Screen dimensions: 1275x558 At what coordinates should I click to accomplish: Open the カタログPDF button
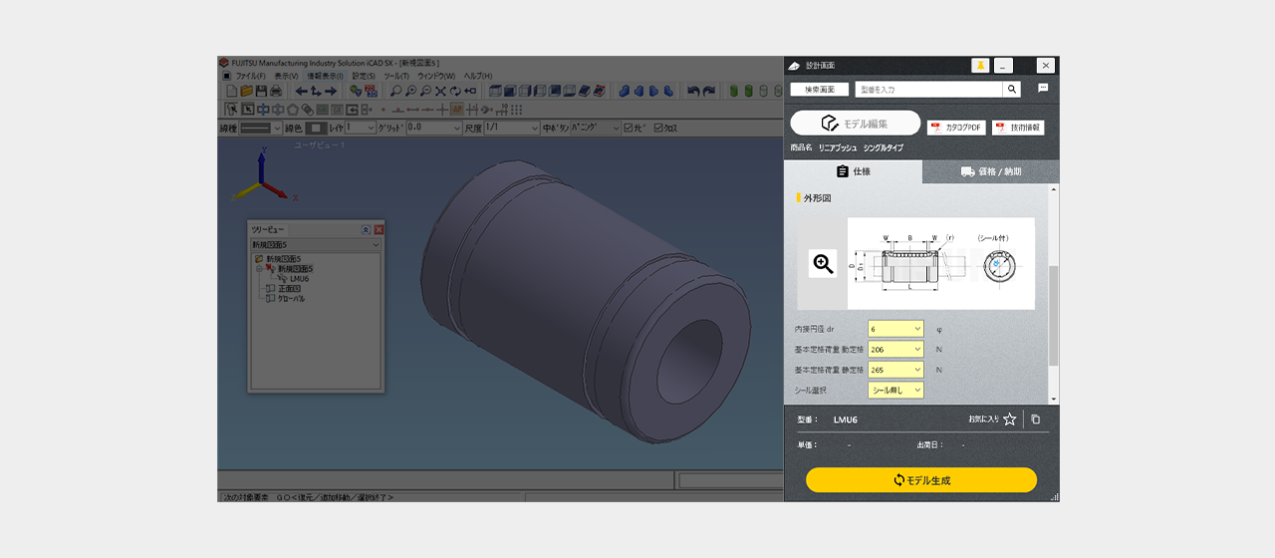(956, 128)
